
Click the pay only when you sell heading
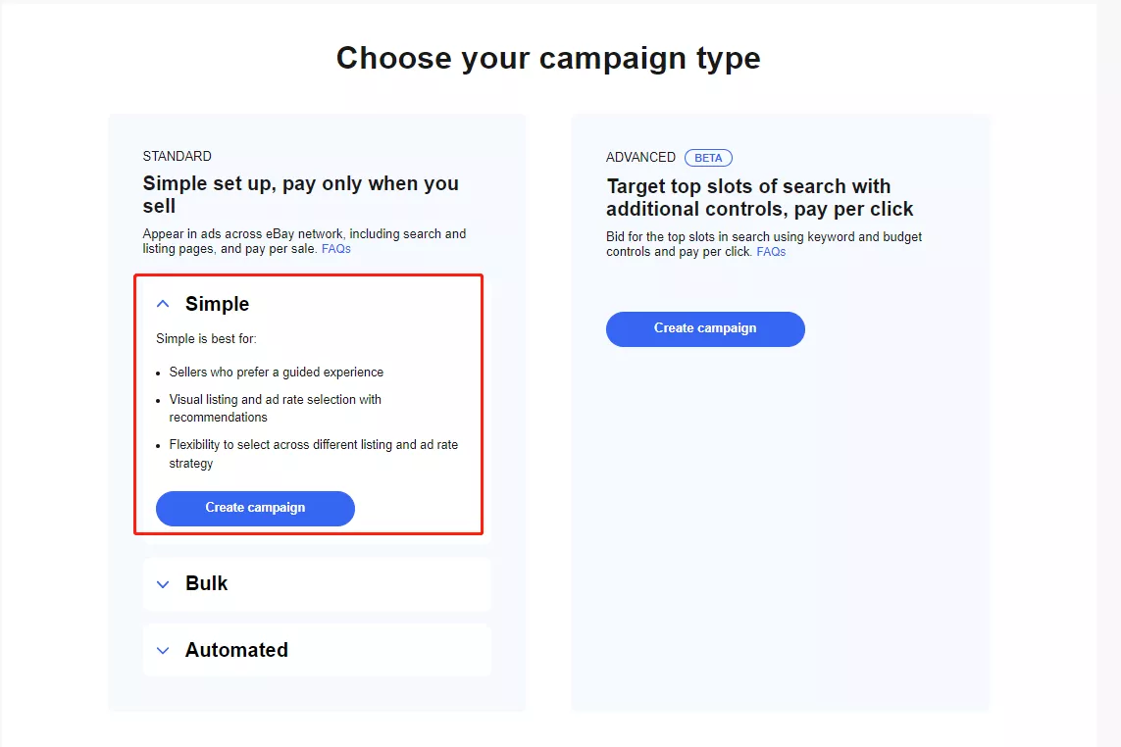pos(300,194)
